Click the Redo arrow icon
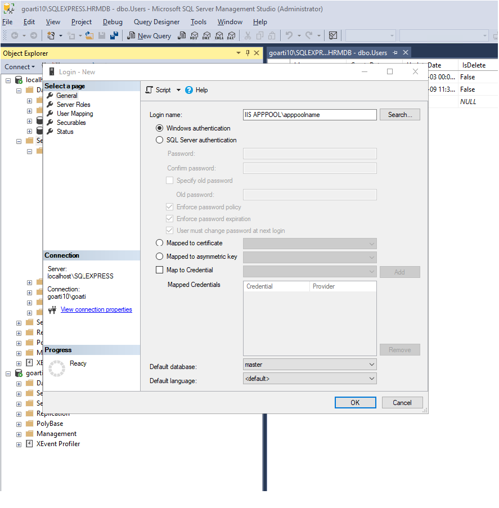499x508 pixels. point(309,35)
